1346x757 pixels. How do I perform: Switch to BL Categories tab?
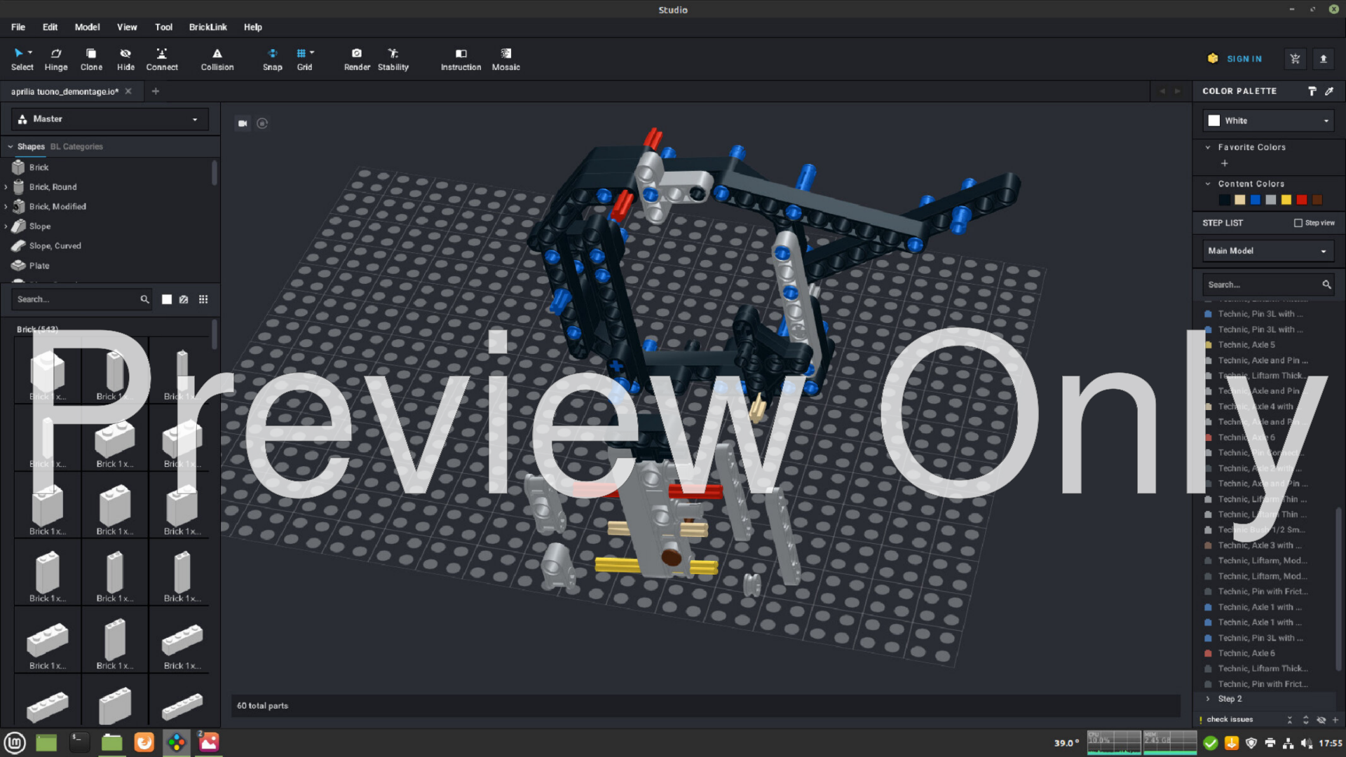tap(76, 146)
